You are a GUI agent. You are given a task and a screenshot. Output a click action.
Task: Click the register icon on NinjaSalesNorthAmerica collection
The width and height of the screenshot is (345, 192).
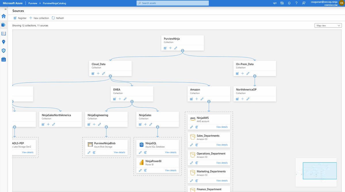coord(43,124)
